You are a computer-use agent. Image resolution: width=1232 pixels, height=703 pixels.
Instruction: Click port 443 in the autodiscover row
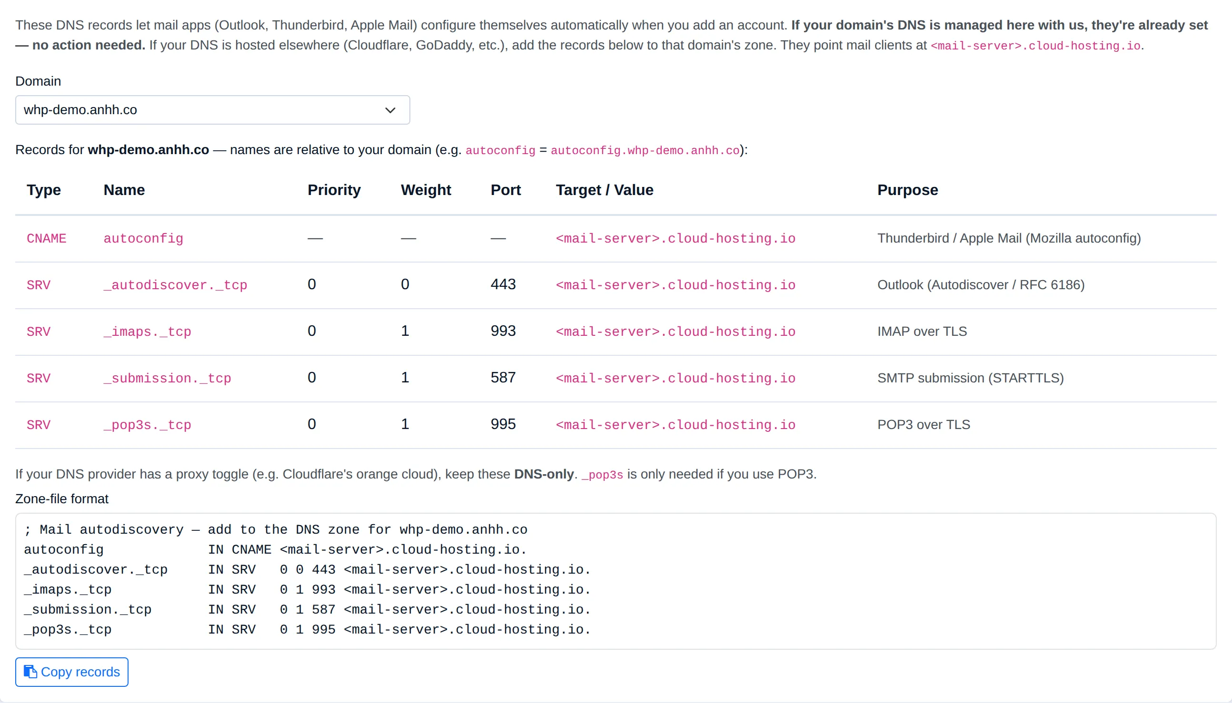pyautogui.click(x=503, y=284)
